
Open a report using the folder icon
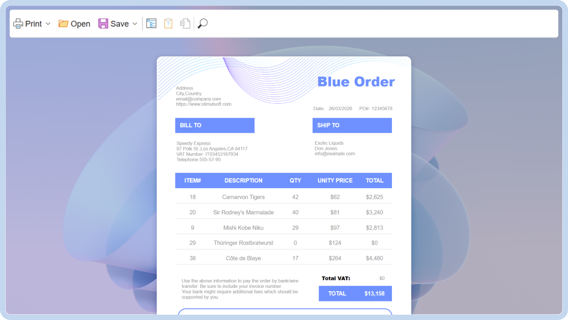pos(63,23)
